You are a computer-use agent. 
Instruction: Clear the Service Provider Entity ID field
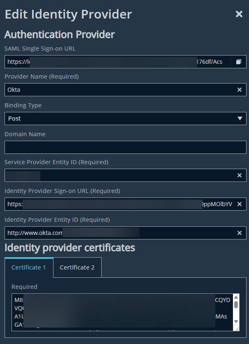coord(240,175)
